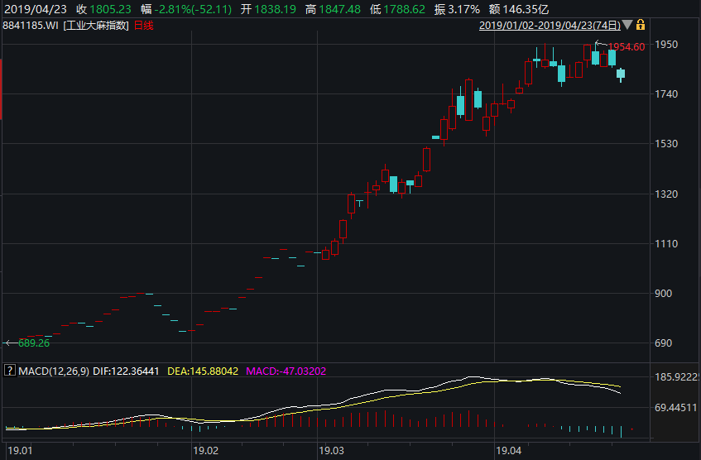Click the 8841185.WI ticker code
The height and width of the screenshot is (460, 701).
31,26
